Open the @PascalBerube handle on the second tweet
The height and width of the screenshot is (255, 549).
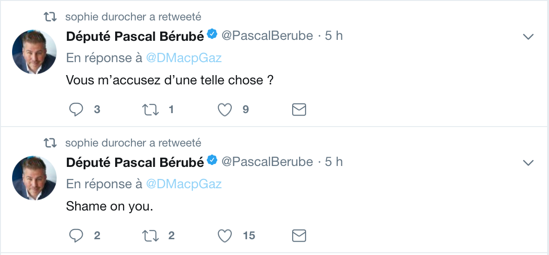(268, 162)
